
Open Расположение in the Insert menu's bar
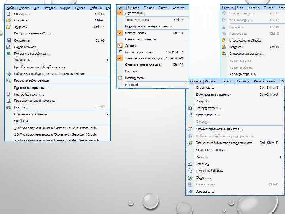pyautogui.click(x=265, y=81)
